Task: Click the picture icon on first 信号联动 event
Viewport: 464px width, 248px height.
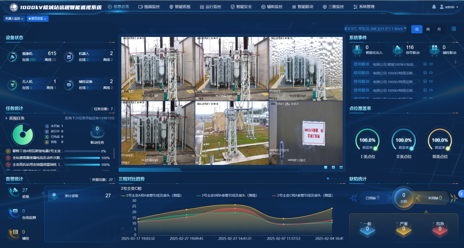Action: point(425,64)
